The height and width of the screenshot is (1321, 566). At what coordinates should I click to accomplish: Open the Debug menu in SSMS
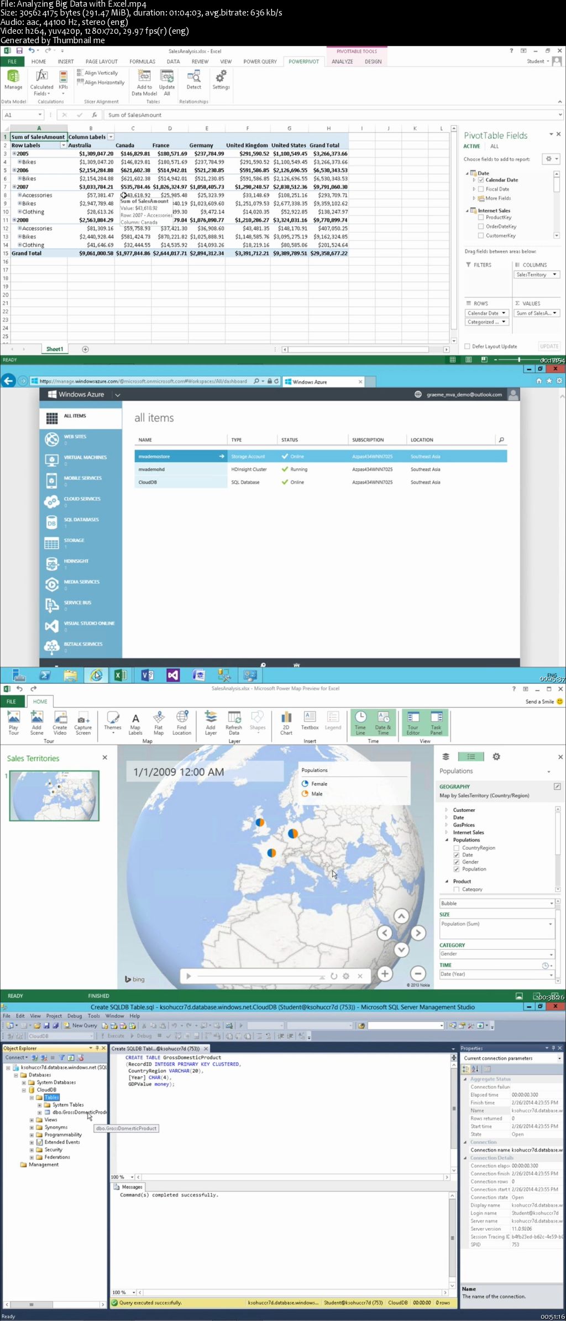[x=75, y=1016]
